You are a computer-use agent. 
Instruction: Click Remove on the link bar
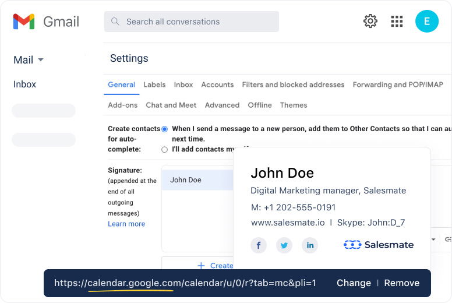(401, 283)
